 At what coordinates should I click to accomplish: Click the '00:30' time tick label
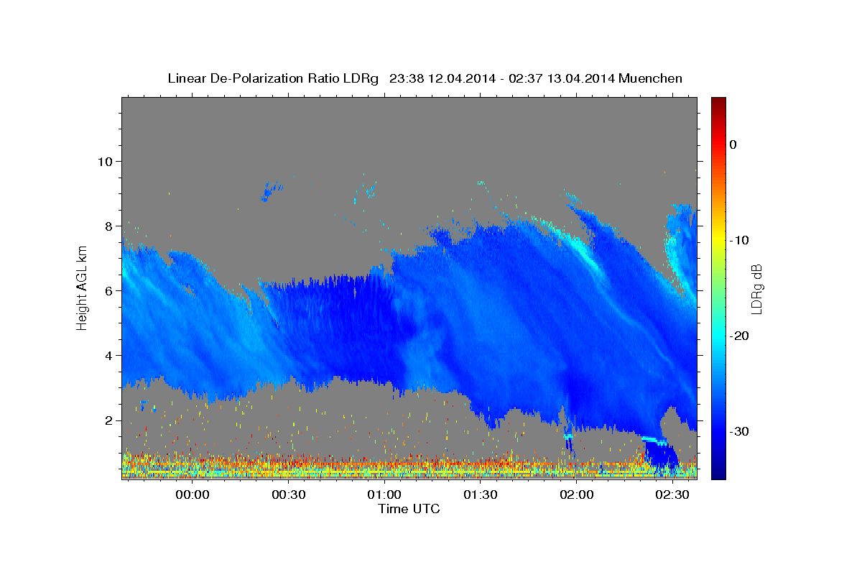[x=289, y=494]
